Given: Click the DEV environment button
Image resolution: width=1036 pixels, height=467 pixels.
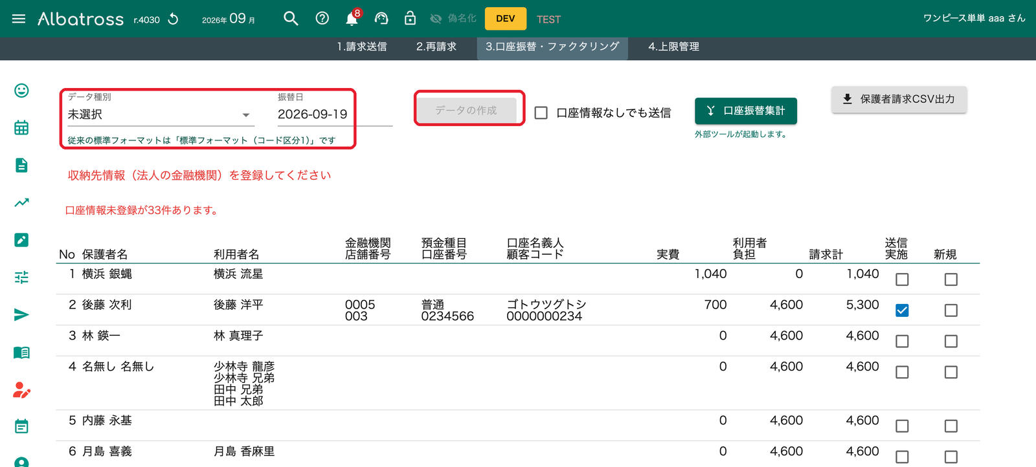Looking at the screenshot, I should pos(506,19).
